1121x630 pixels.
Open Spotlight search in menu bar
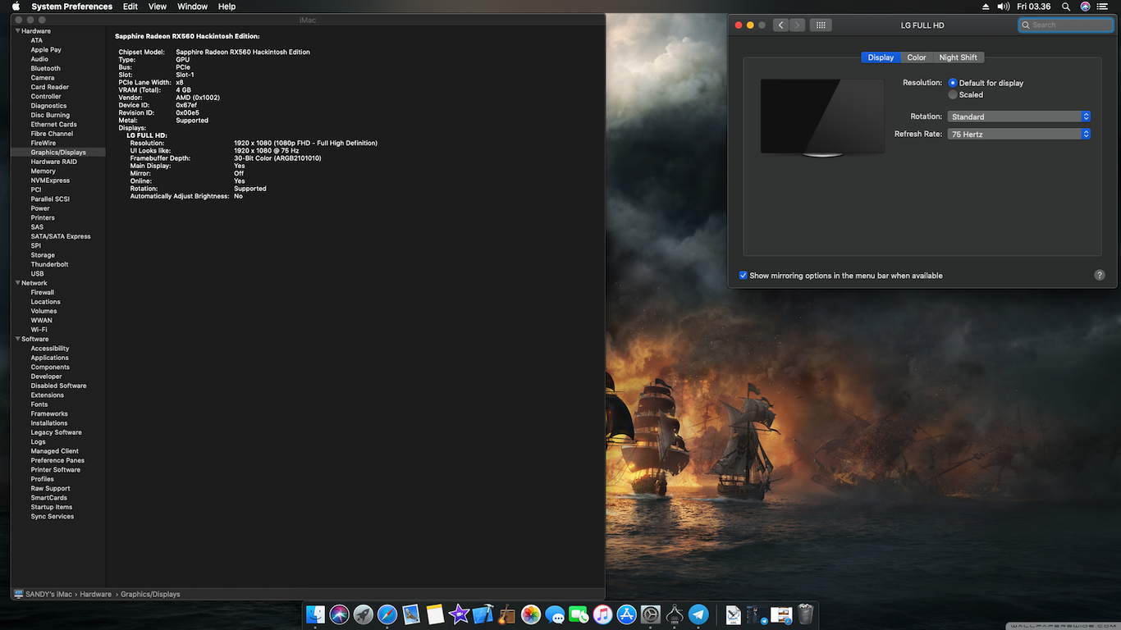coord(1066,6)
